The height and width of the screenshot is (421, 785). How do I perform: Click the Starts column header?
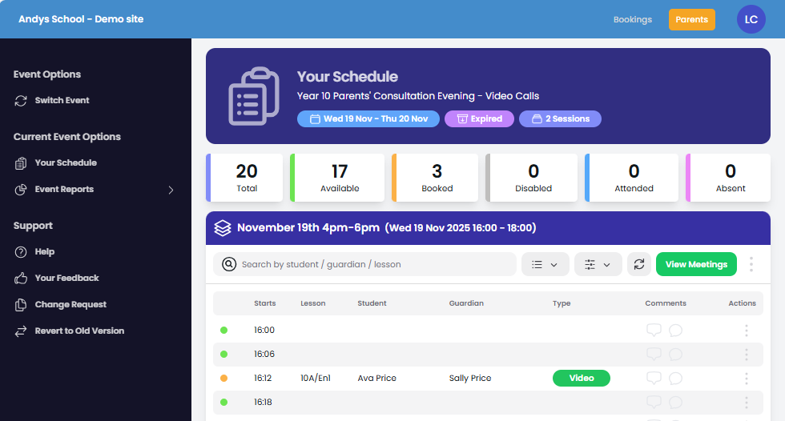pos(264,303)
